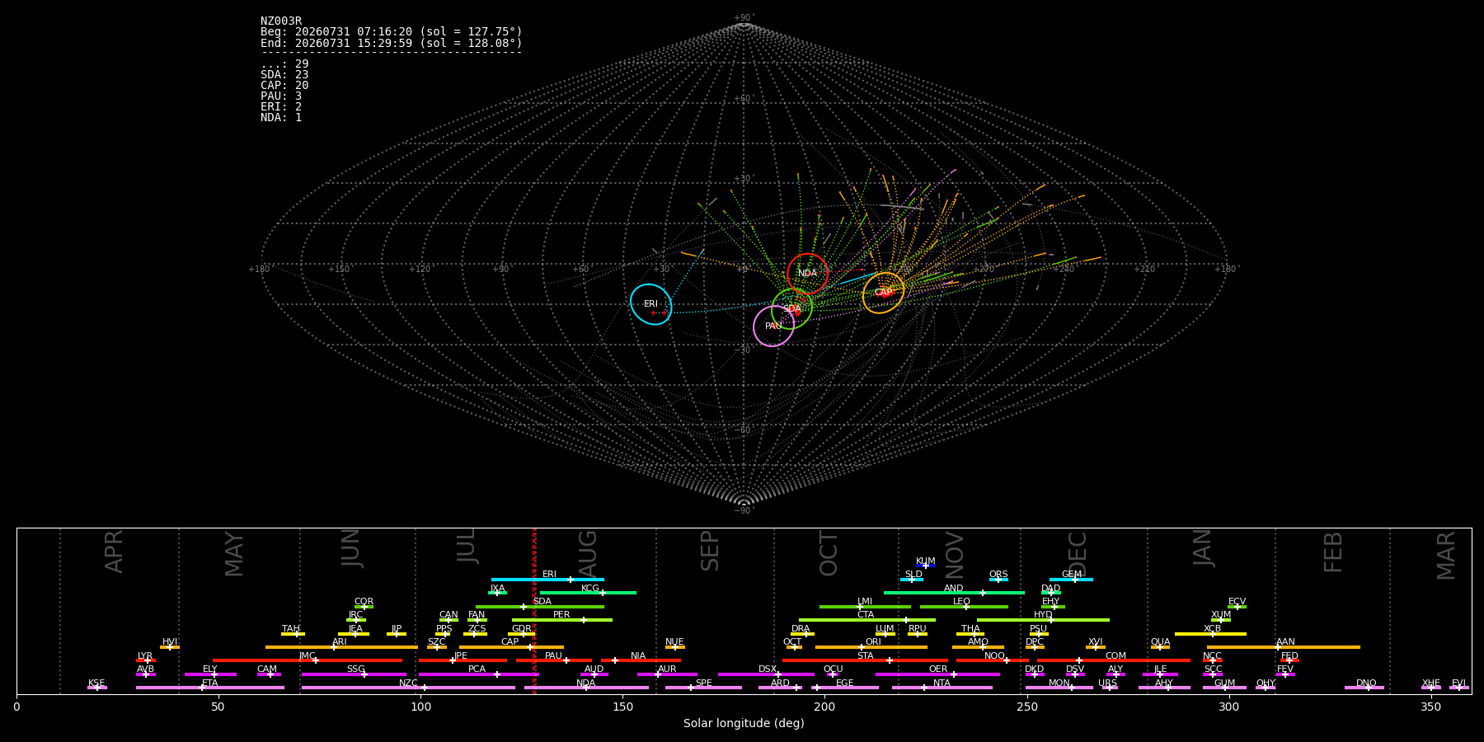Click the green SDA radiant circle
Image resolution: width=1484 pixels, height=742 pixels.
(791, 309)
